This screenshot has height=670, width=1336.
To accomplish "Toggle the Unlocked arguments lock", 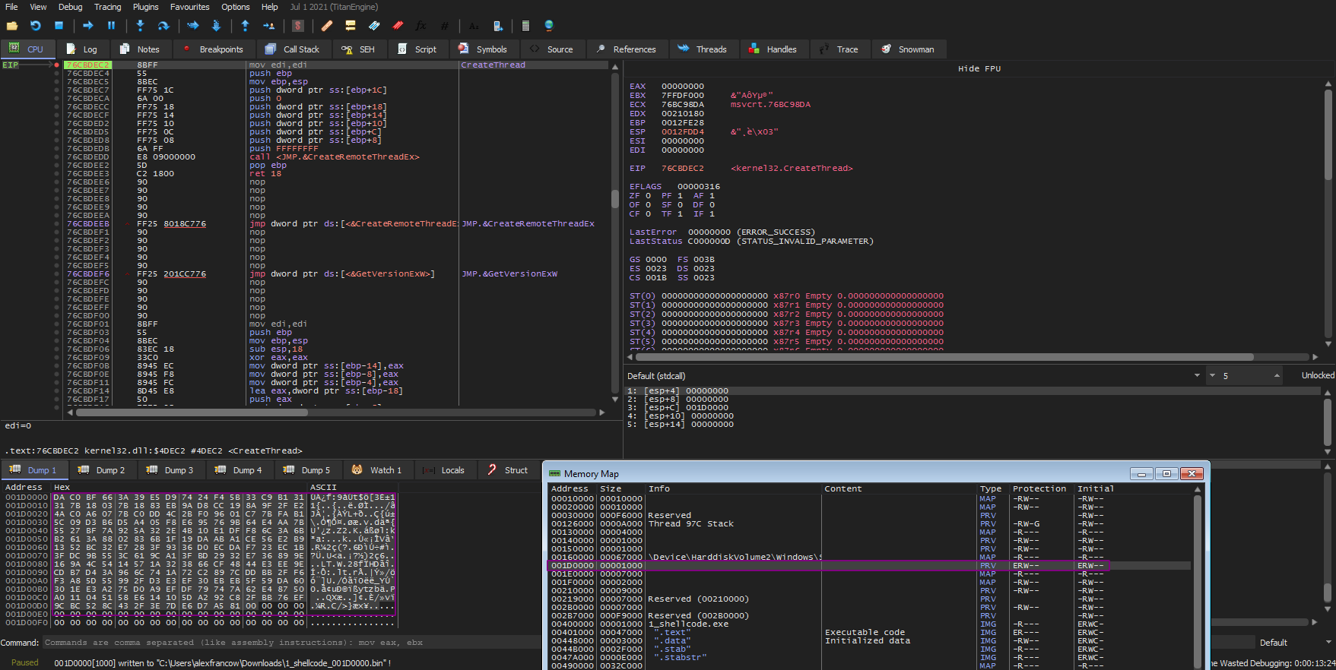I will click(x=1317, y=375).
